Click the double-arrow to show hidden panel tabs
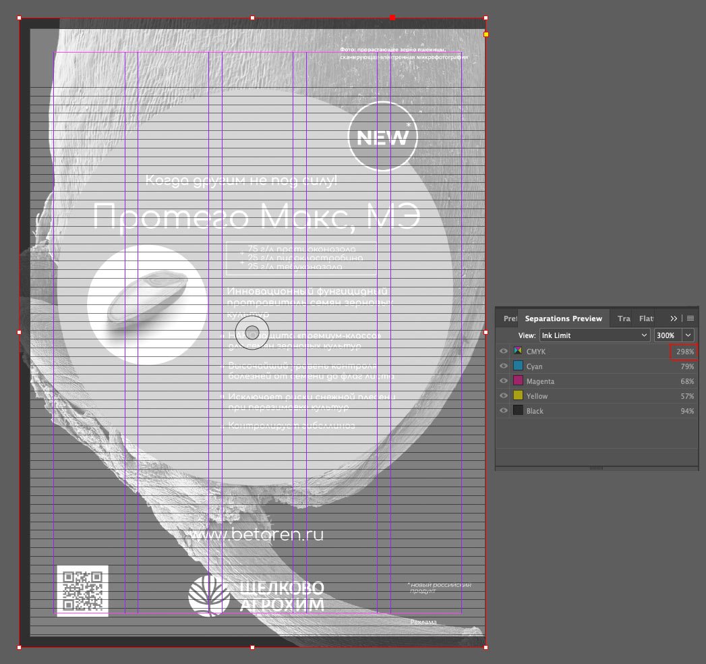 (674, 319)
